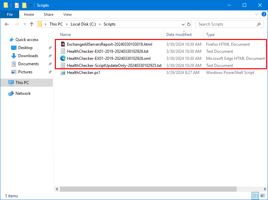Go up one folder level
This screenshot has width=268, height=200.
click(32, 24)
